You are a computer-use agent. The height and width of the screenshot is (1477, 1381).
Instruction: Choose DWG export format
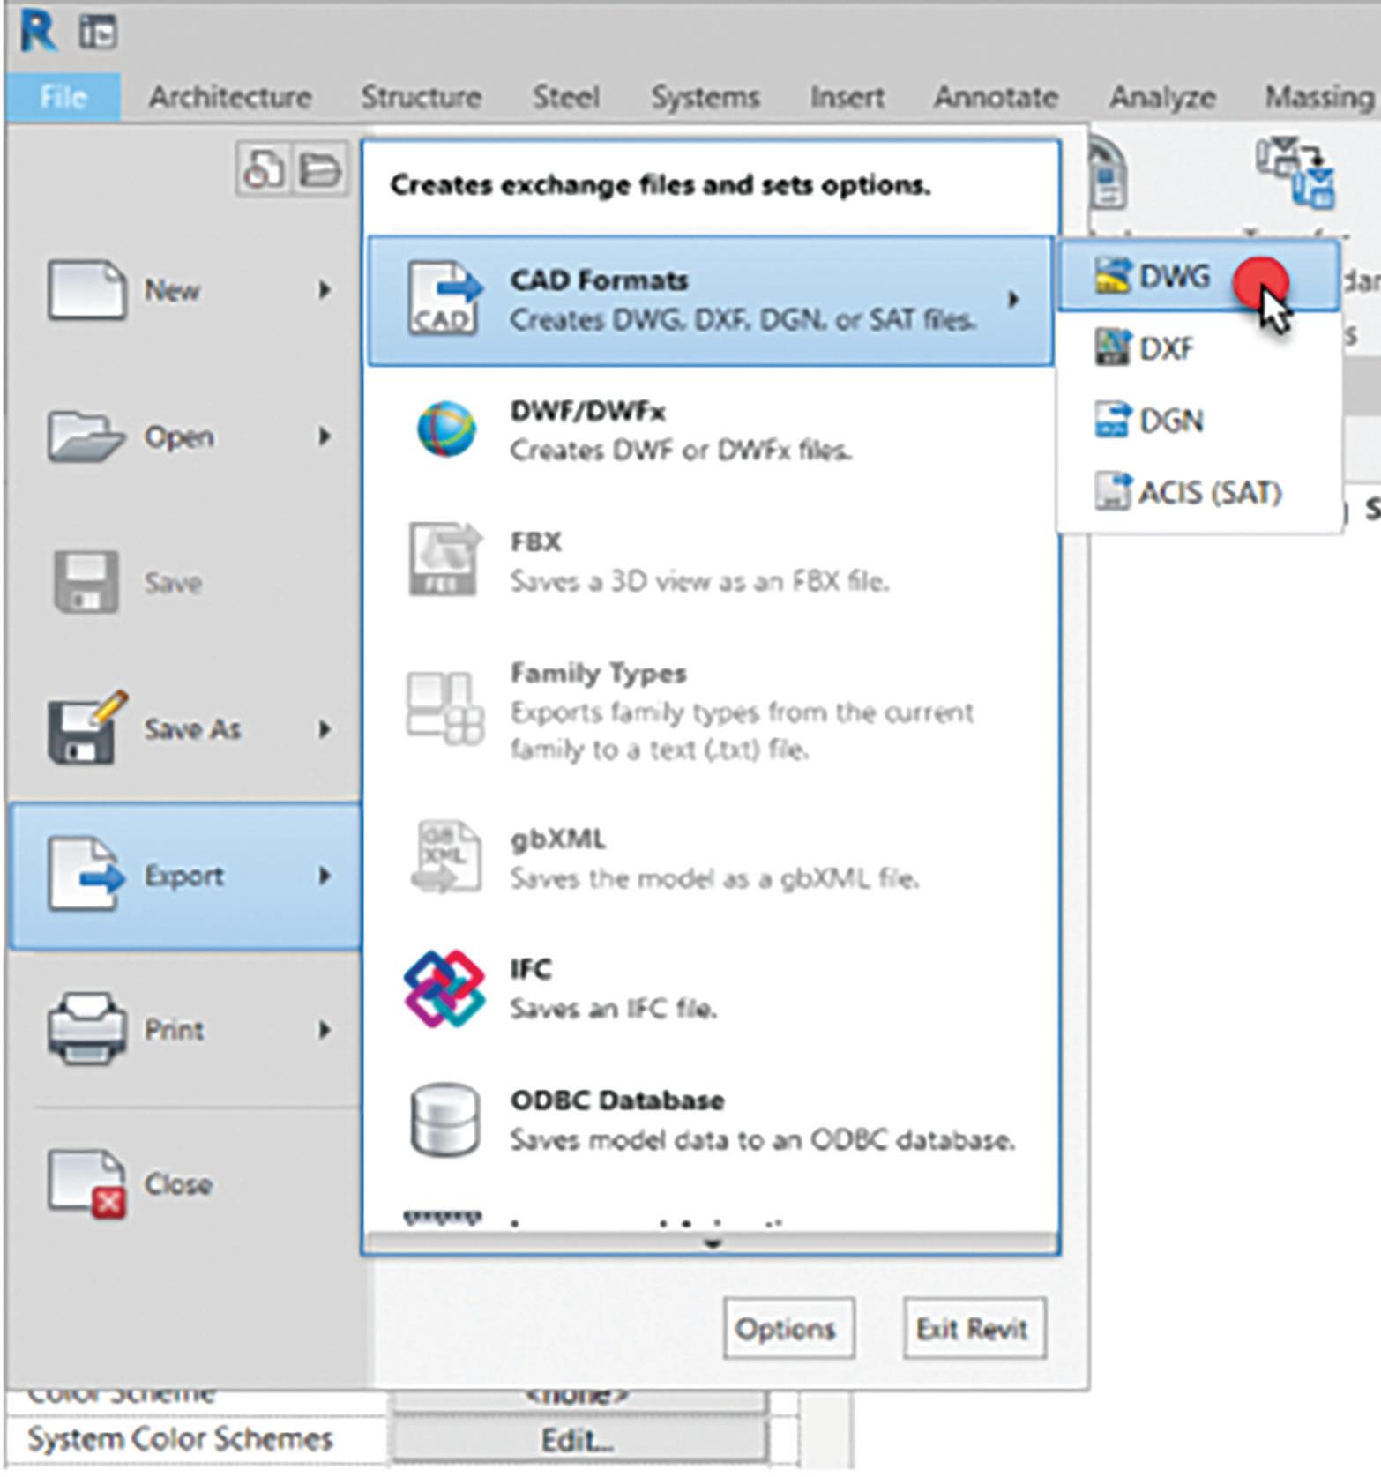pos(1199,276)
